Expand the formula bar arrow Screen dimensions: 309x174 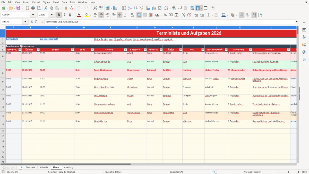297,22
